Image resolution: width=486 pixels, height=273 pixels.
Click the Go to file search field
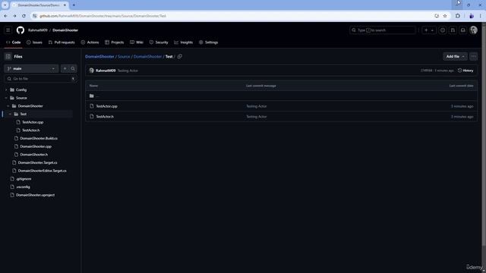(x=40, y=79)
